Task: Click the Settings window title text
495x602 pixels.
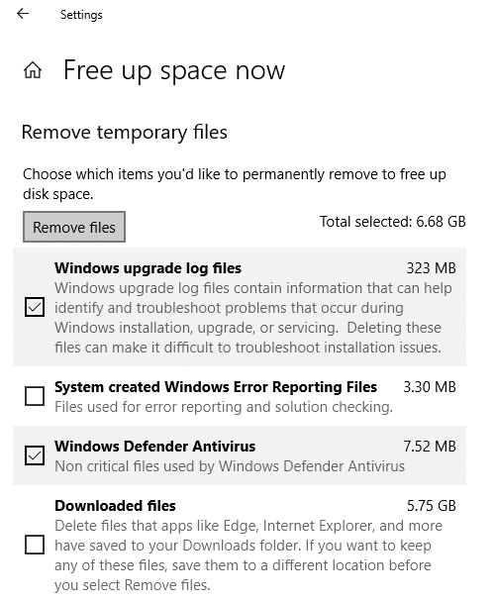Action: (81, 15)
